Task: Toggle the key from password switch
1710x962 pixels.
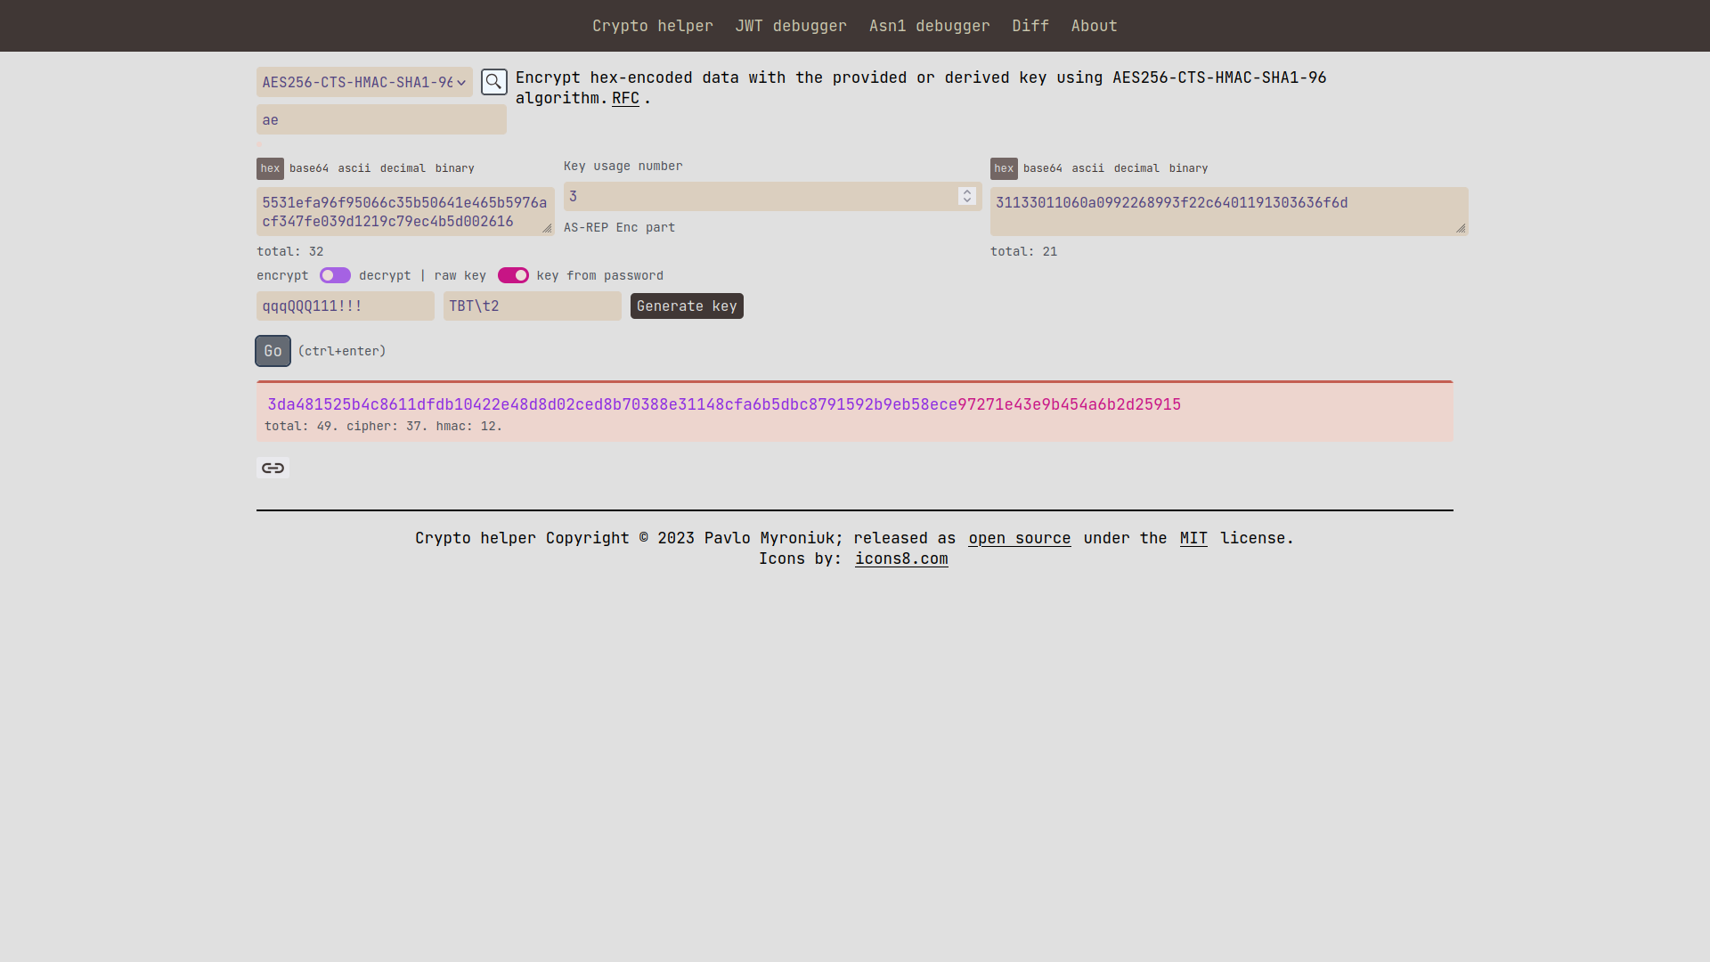Action: point(513,275)
